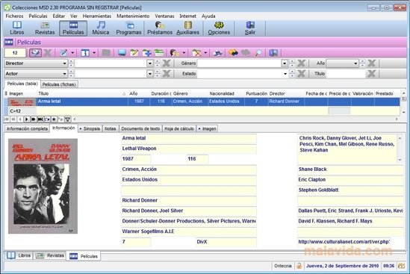Switch to Revistas window in bottom bar
The width and height of the screenshot is (410, 274).
tap(50, 255)
